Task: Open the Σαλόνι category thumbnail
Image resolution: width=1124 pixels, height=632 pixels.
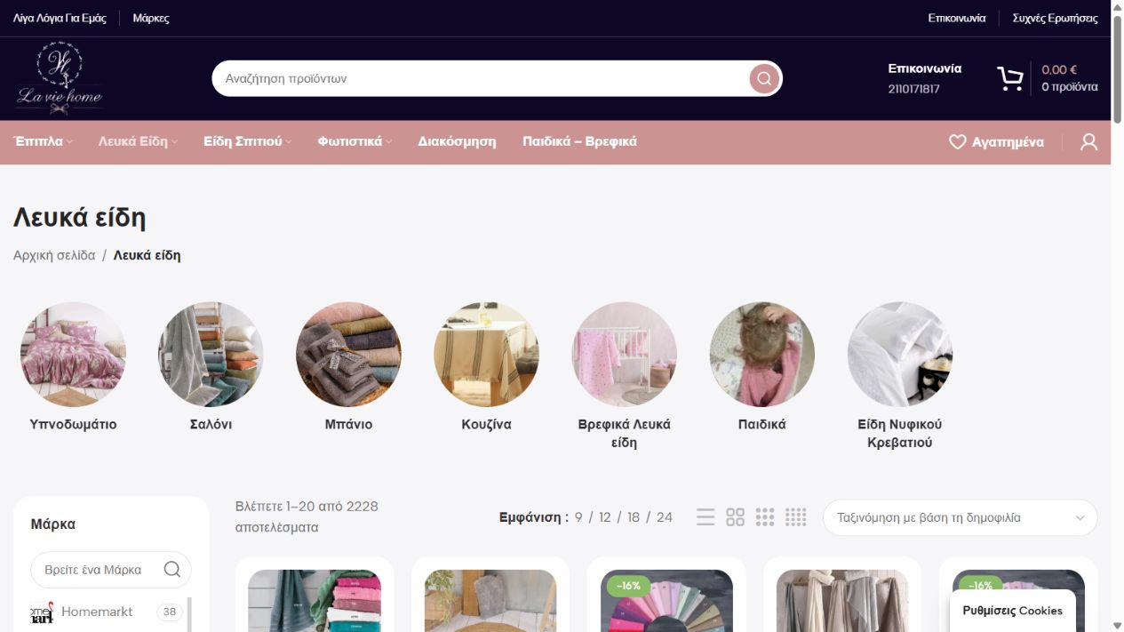Action: (x=211, y=354)
